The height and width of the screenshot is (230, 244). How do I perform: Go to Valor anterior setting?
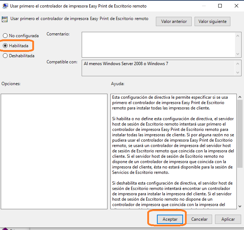pos(174,21)
